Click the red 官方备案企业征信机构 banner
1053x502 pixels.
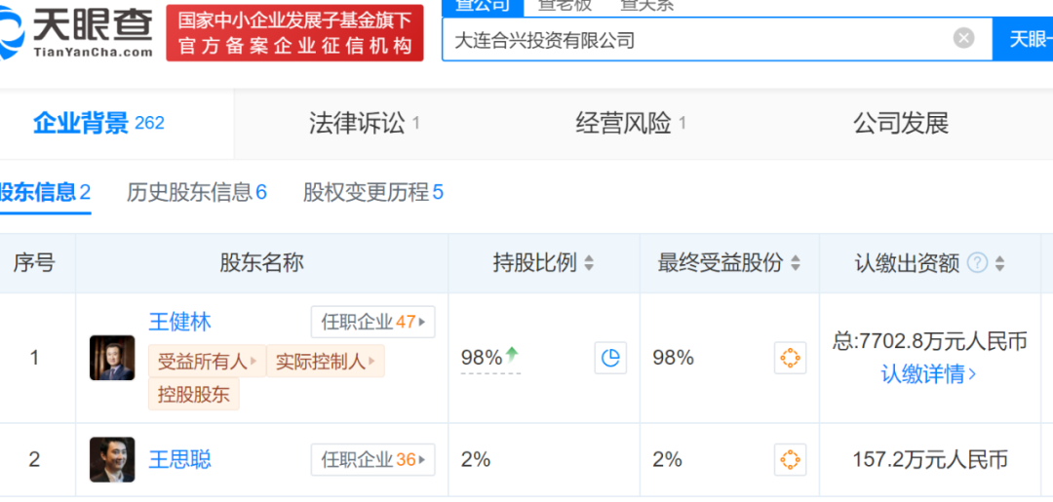click(294, 33)
